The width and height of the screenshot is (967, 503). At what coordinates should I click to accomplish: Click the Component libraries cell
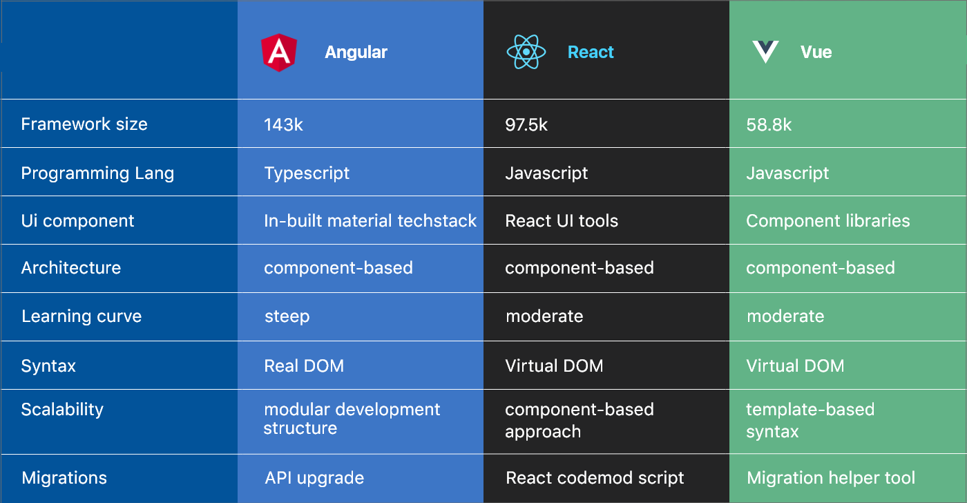click(x=827, y=221)
